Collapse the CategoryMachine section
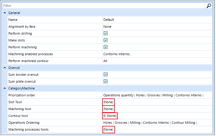216x136 pixels. coord(4,88)
